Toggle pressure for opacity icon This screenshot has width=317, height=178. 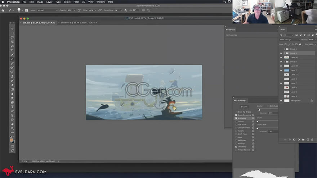tap(79, 10)
